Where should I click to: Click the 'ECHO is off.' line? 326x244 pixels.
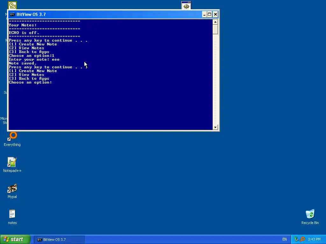coord(24,33)
